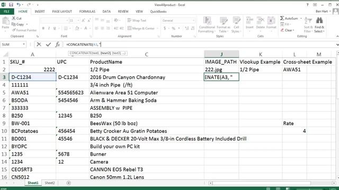
Task: Cut the selection
Action: (x=17, y=18)
